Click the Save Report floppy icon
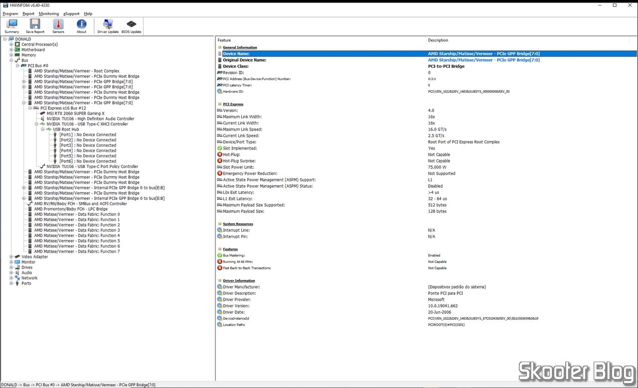This screenshot has width=638, height=388. pos(35,26)
